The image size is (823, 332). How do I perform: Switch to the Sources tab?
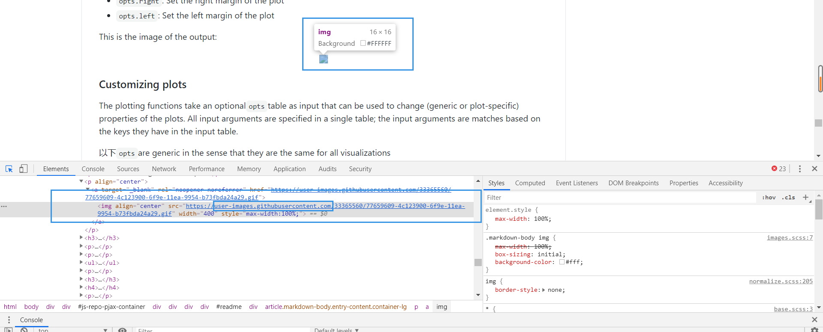(128, 169)
